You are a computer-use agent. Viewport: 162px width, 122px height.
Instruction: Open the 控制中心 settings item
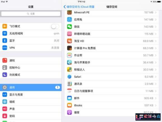point(31,68)
